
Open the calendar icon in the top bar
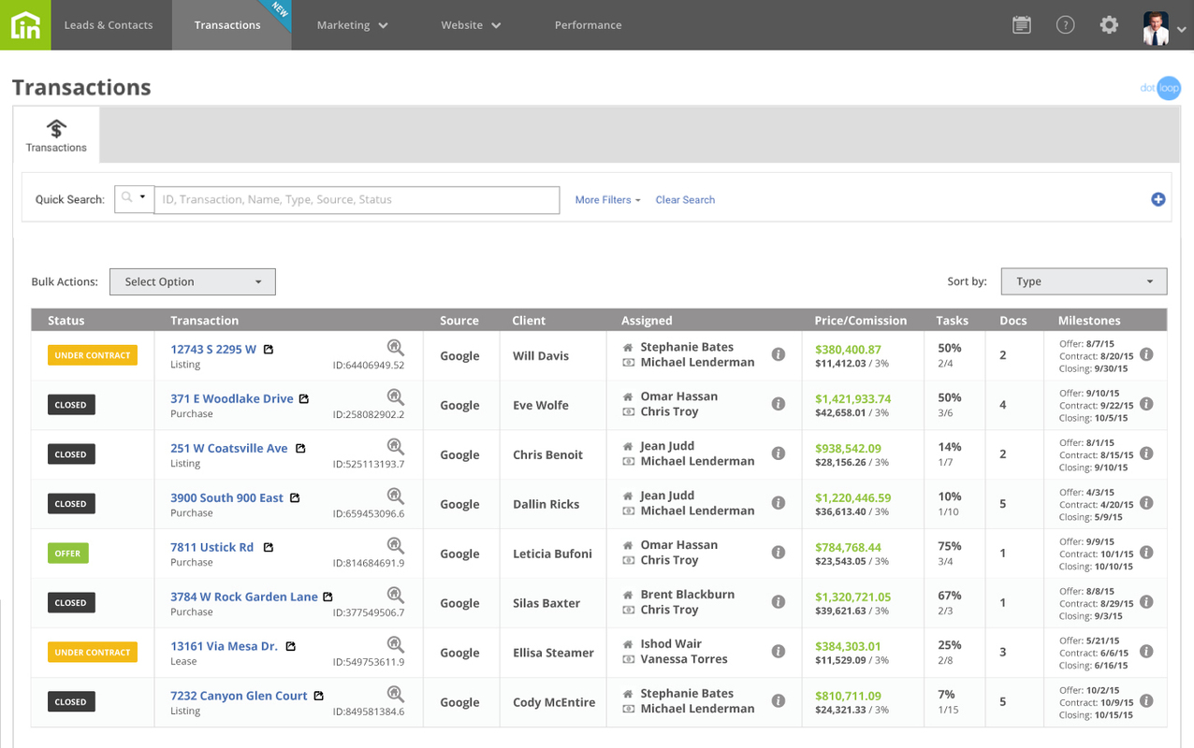1021,25
